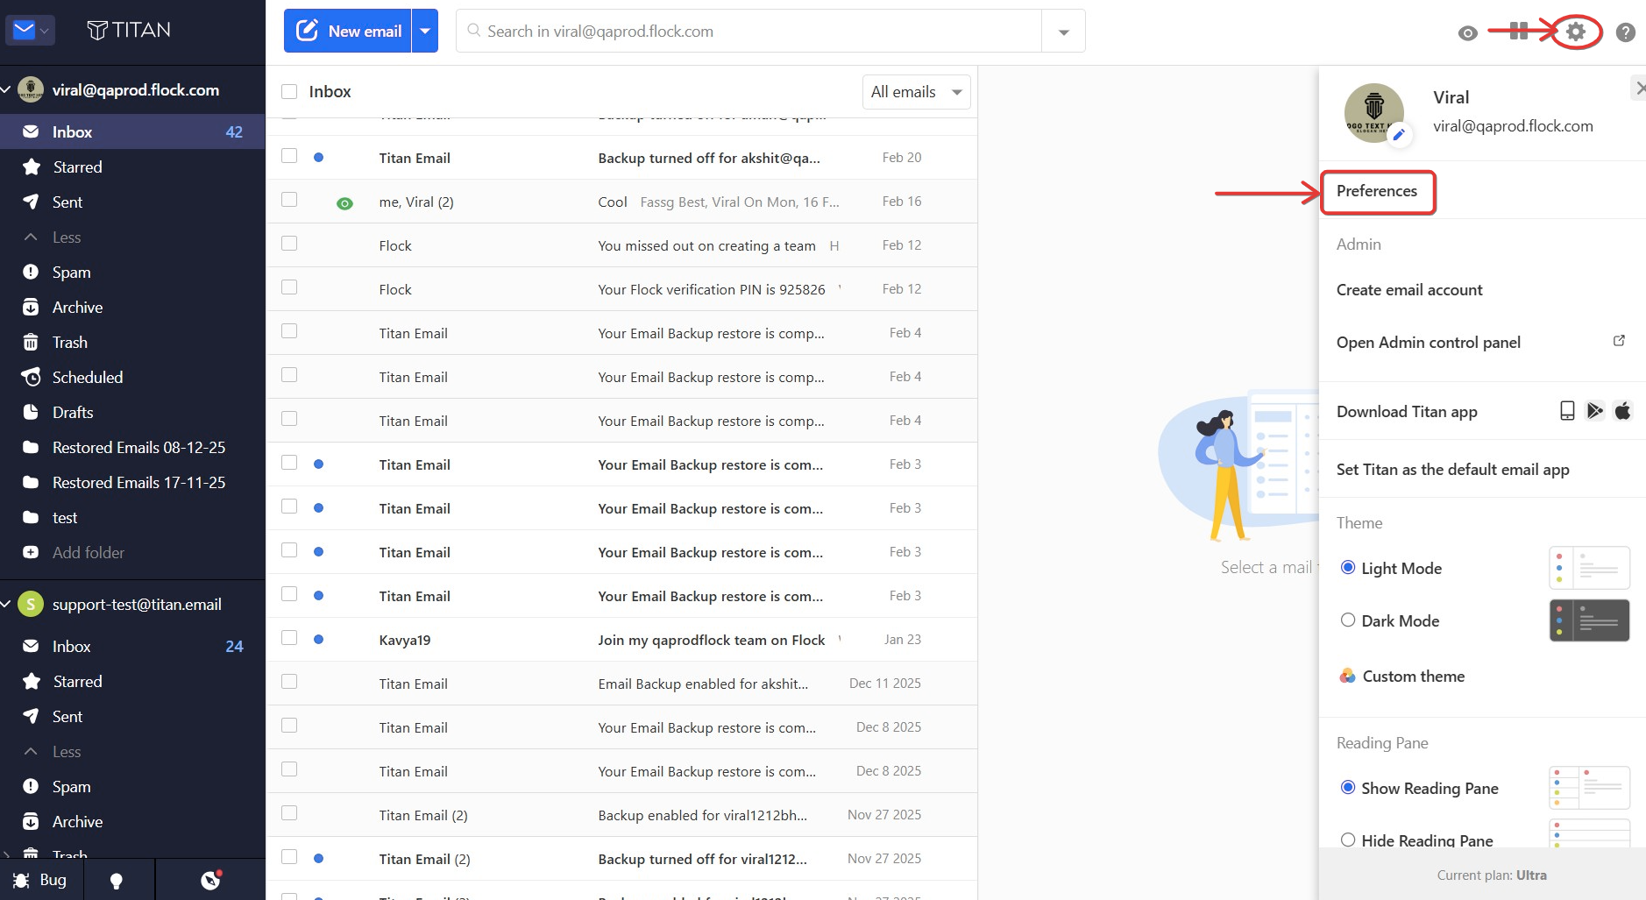Expand the search options dropdown arrow
This screenshot has width=1646, height=900.
point(1063,32)
